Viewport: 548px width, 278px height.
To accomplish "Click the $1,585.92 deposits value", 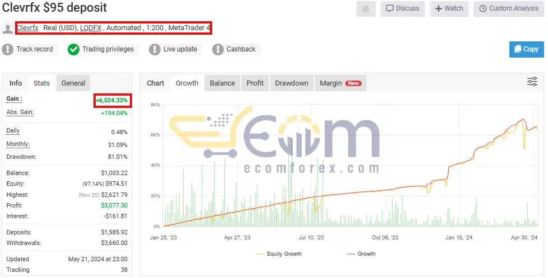I will [114, 232].
